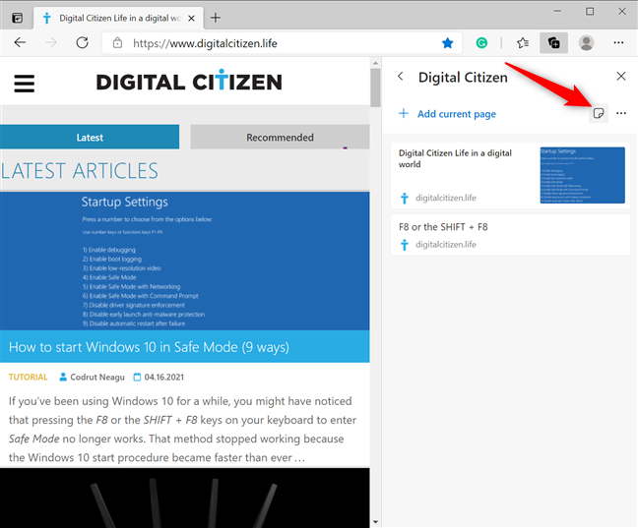
Task: Click the forward navigation arrow
Action: pos(51,42)
